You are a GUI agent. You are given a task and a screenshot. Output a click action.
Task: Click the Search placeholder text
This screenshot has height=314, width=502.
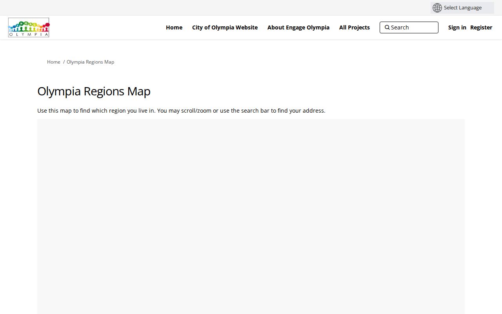click(x=400, y=27)
